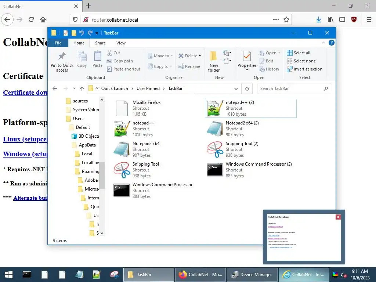Viewport: 376px width, 282px height.
Task: Click navigation pane scrollbar thumb
Action: (x=102, y=175)
